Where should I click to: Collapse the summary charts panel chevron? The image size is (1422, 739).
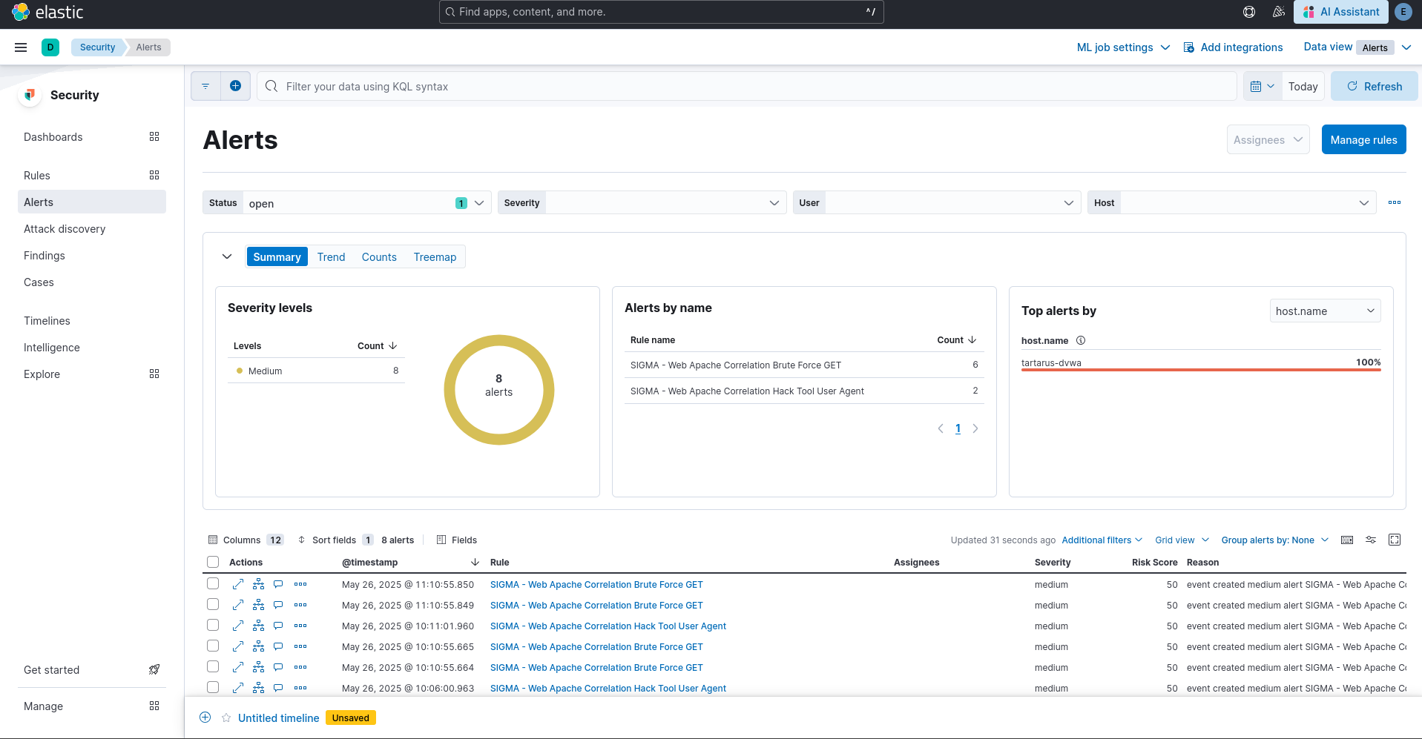click(x=227, y=256)
